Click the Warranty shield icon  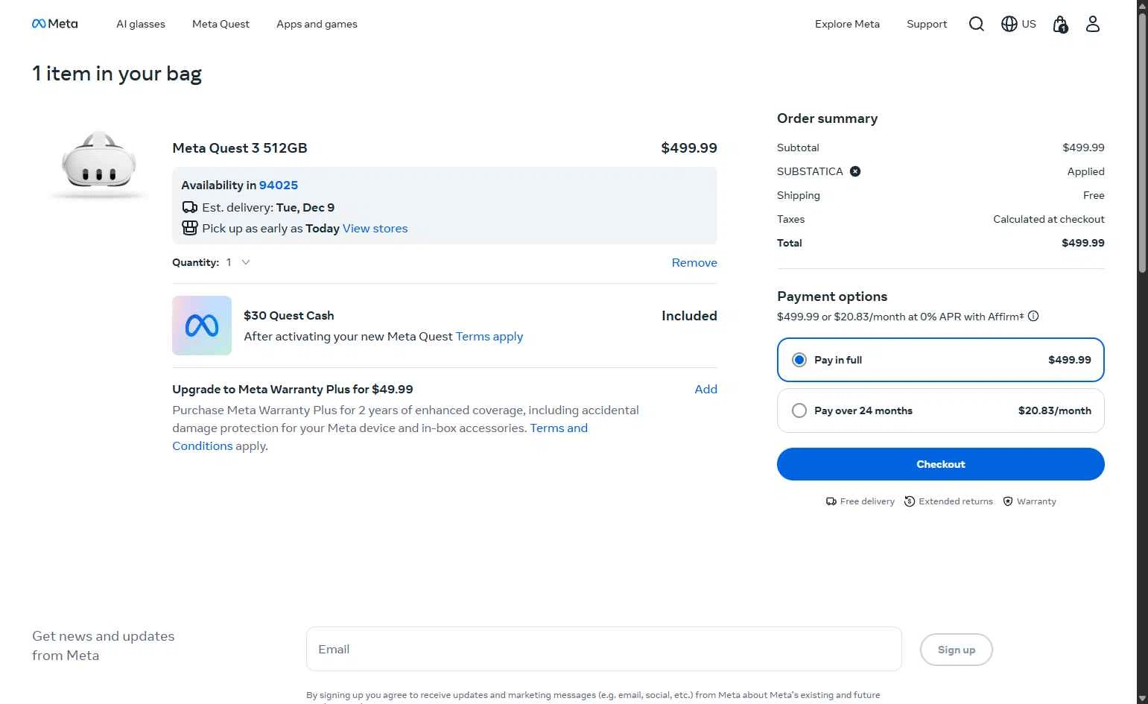pyautogui.click(x=1008, y=501)
